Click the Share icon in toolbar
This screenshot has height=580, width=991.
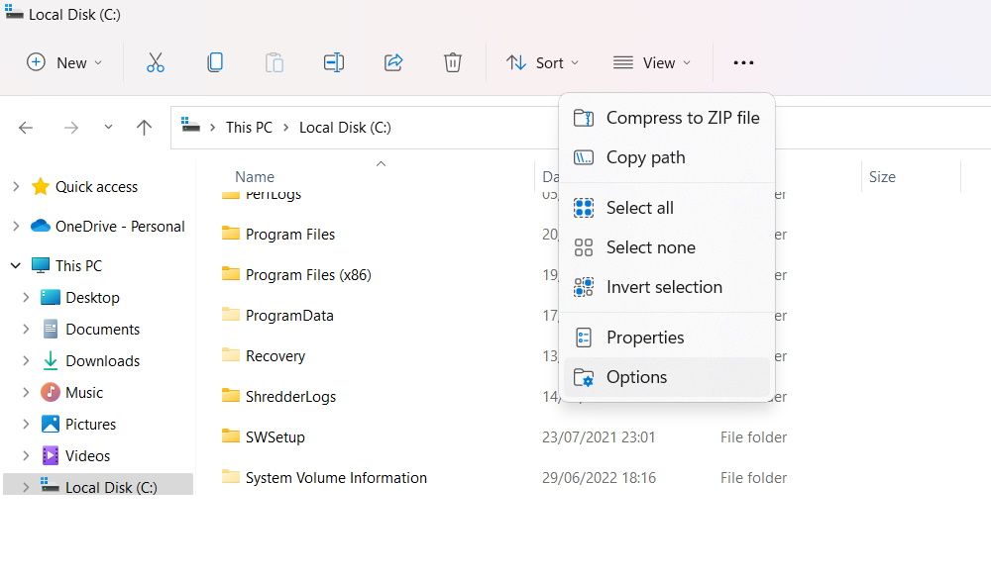pos(393,62)
